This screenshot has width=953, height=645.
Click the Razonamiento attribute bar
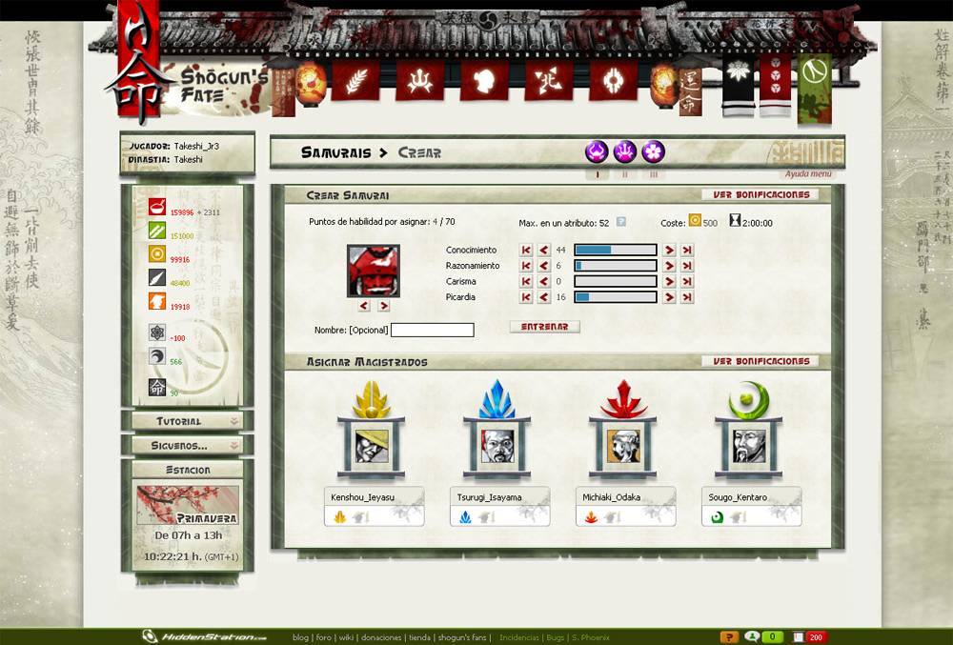click(616, 266)
